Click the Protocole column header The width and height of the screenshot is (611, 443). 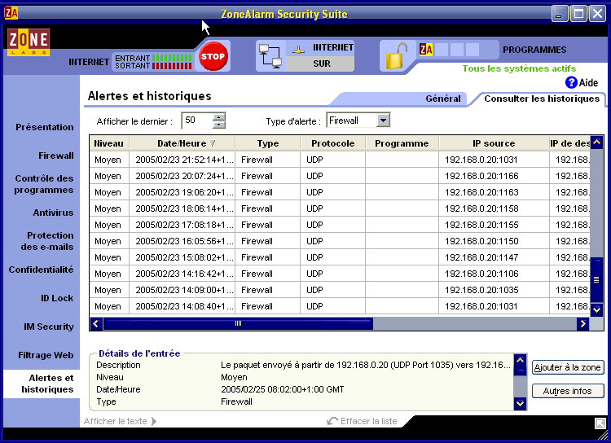(332, 143)
